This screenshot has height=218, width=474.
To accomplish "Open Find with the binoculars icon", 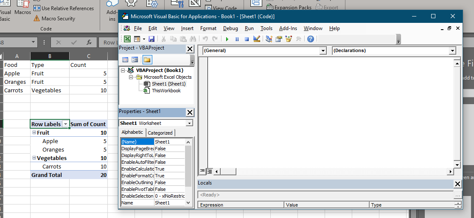I will (193, 39).
